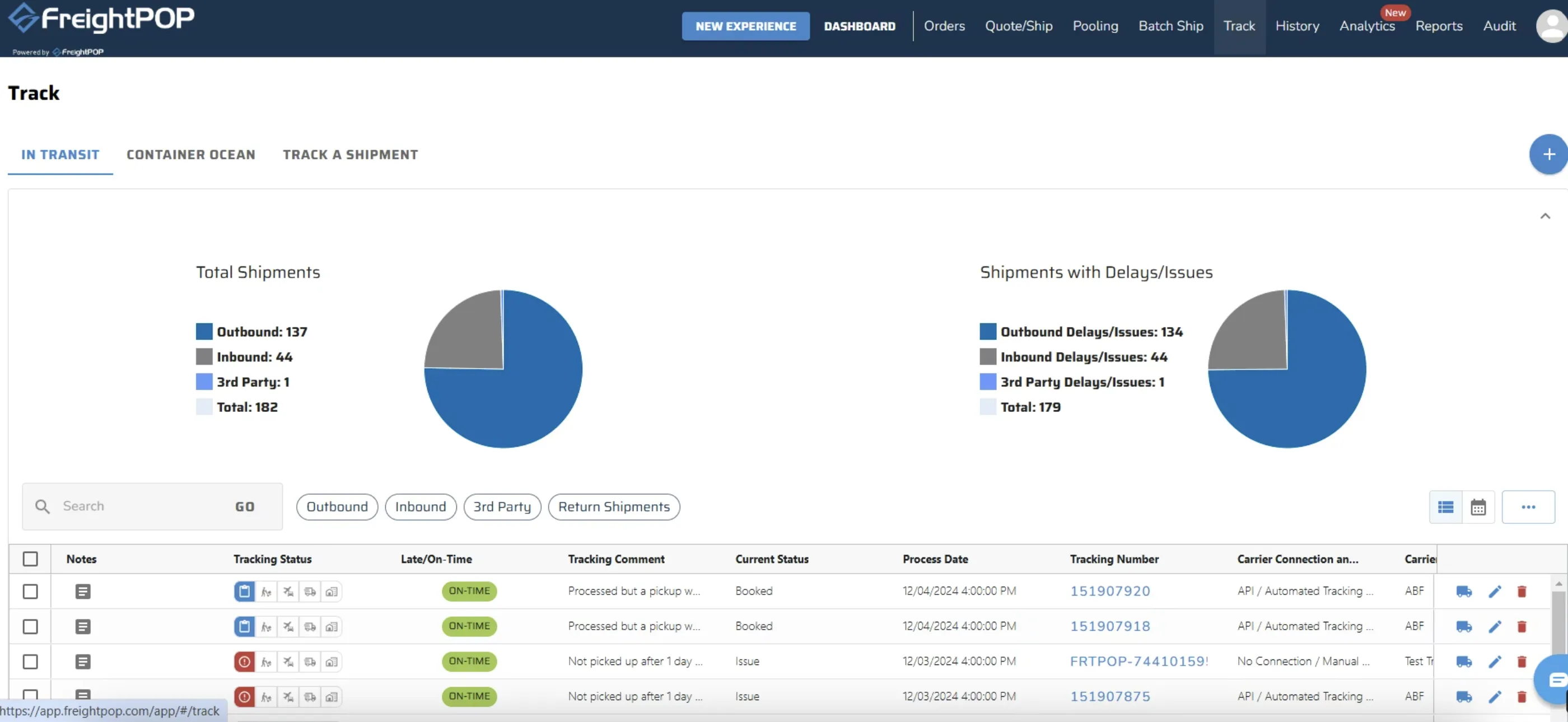Viewport: 1568px width, 722px height.
Task: Open tracking number FRTPOP-74410159 link
Action: coord(1139,661)
